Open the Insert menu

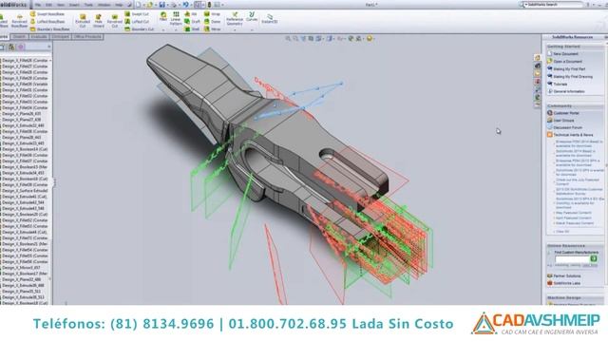click(74, 5)
